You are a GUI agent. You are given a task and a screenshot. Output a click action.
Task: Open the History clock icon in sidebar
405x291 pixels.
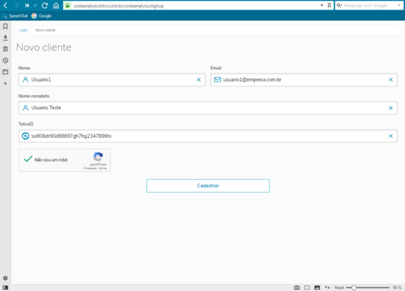click(5, 60)
